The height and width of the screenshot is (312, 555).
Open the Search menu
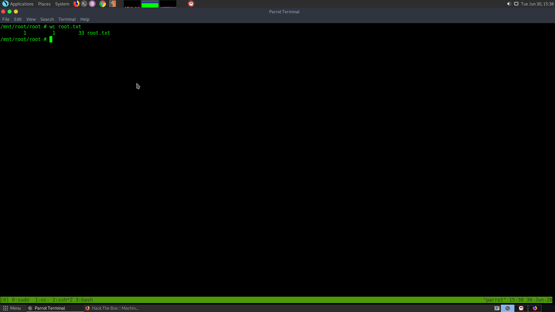tap(47, 19)
